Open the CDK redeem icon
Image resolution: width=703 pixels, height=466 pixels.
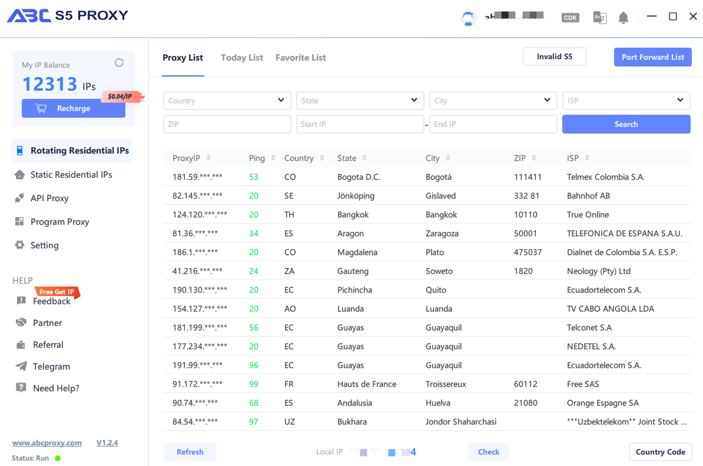(x=570, y=18)
